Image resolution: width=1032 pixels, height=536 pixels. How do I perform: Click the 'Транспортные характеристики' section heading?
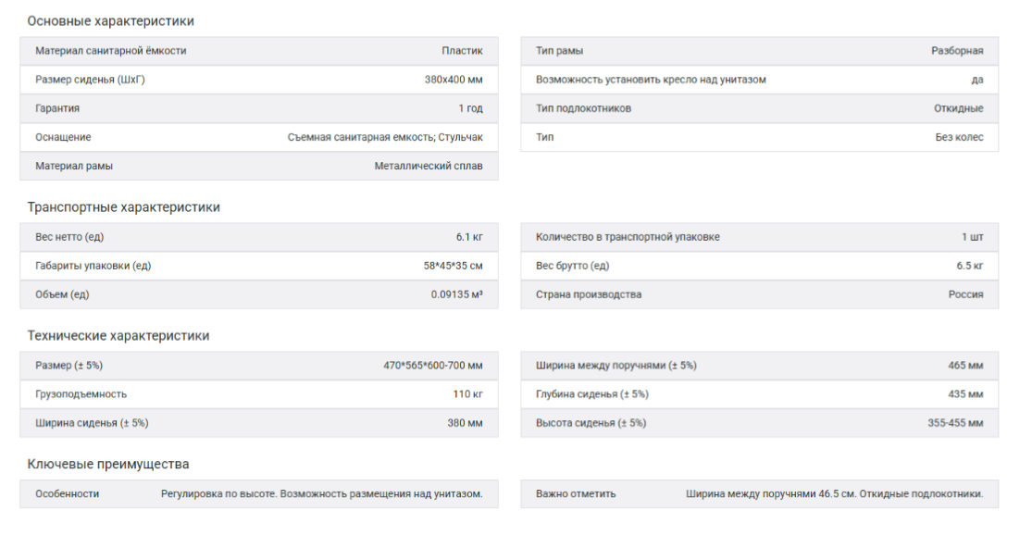click(123, 207)
